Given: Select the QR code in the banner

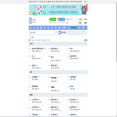Looking at the screenshot, I should pos(84,10).
